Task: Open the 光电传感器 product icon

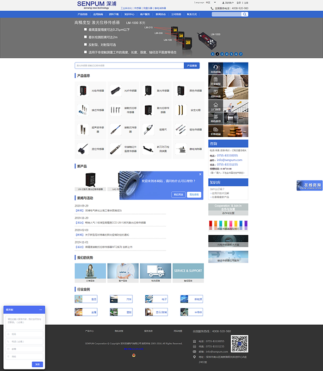Action: [x=83, y=91]
